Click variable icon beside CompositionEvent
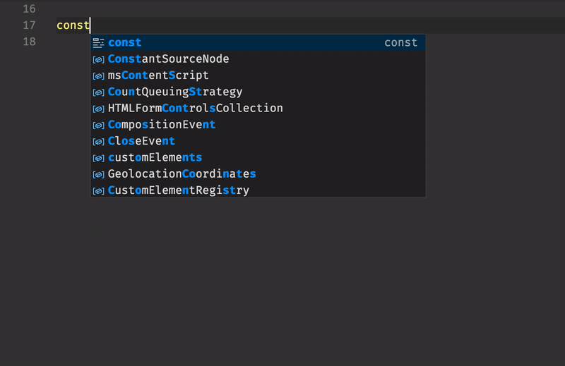 click(98, 126)
